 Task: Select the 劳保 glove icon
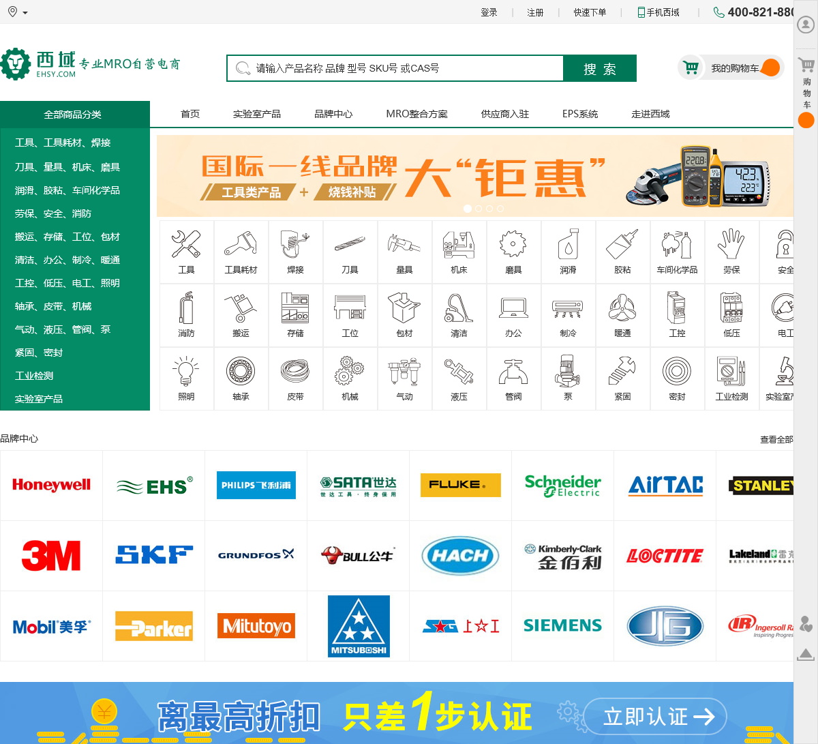731,244
